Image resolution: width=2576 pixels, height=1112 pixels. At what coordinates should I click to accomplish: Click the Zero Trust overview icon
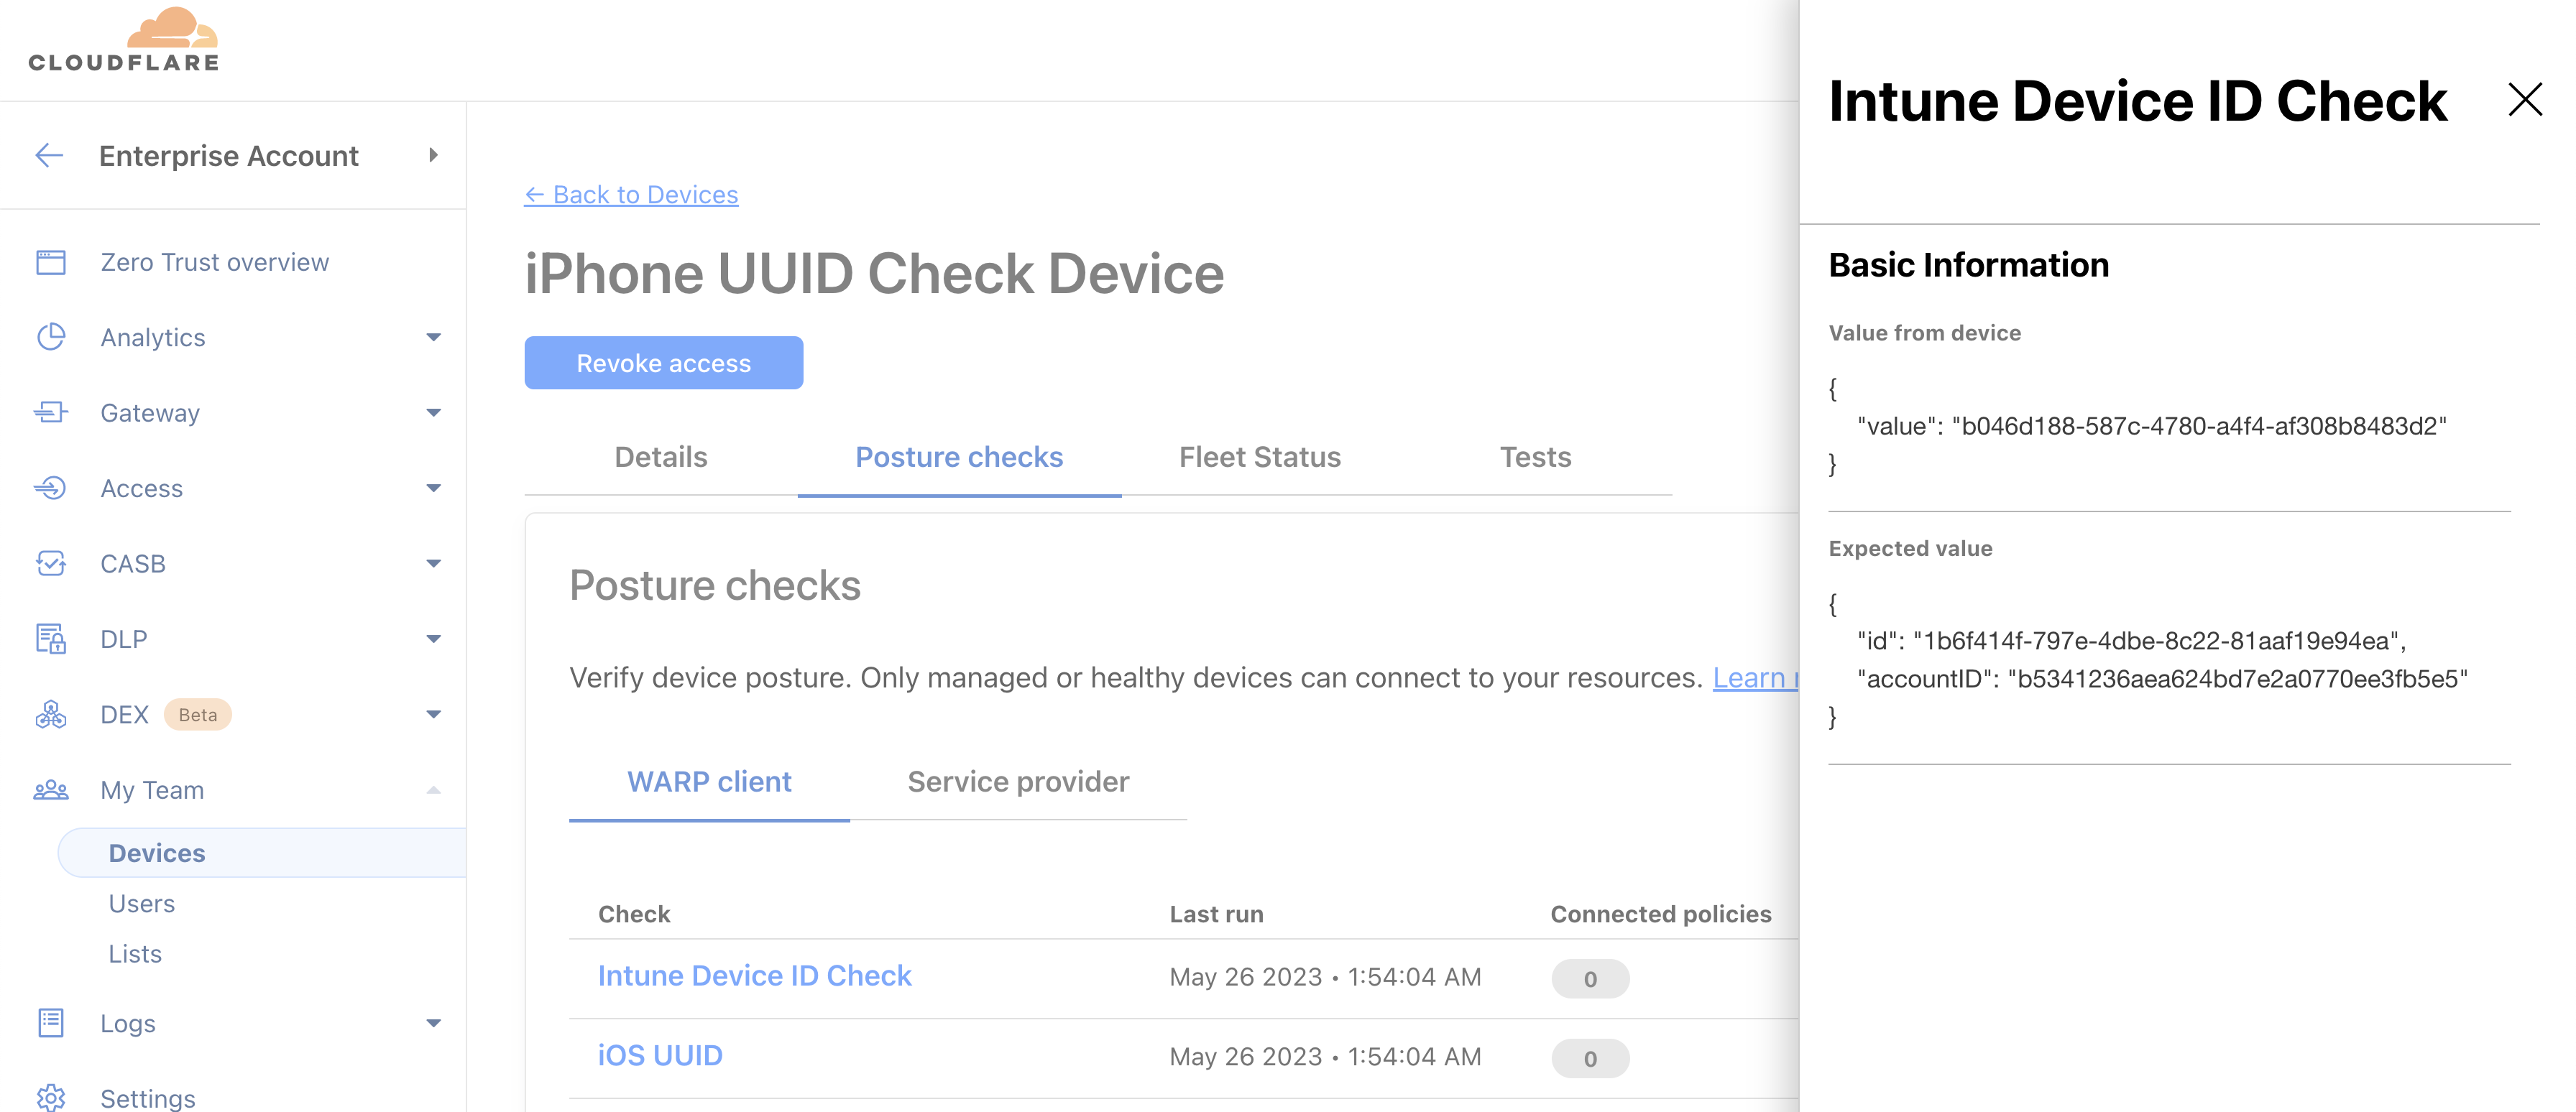pyautogui.click(x=51, y=261)
